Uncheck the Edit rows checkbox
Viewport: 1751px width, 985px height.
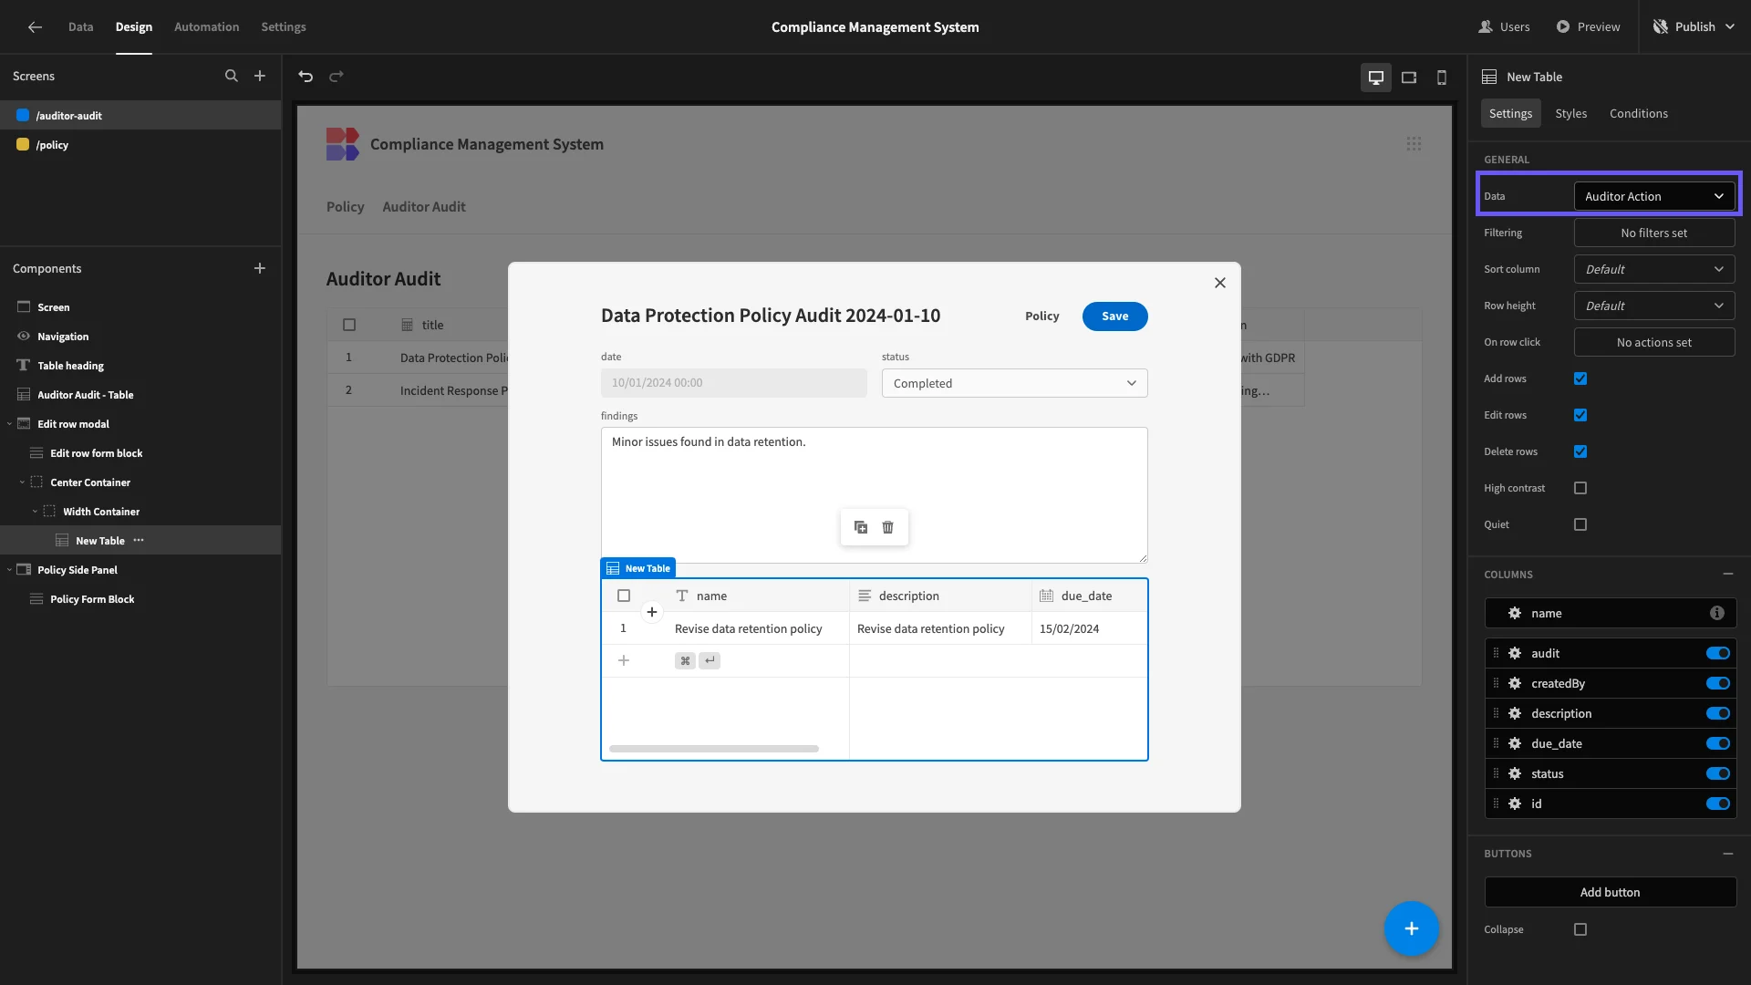[1580, 415]
